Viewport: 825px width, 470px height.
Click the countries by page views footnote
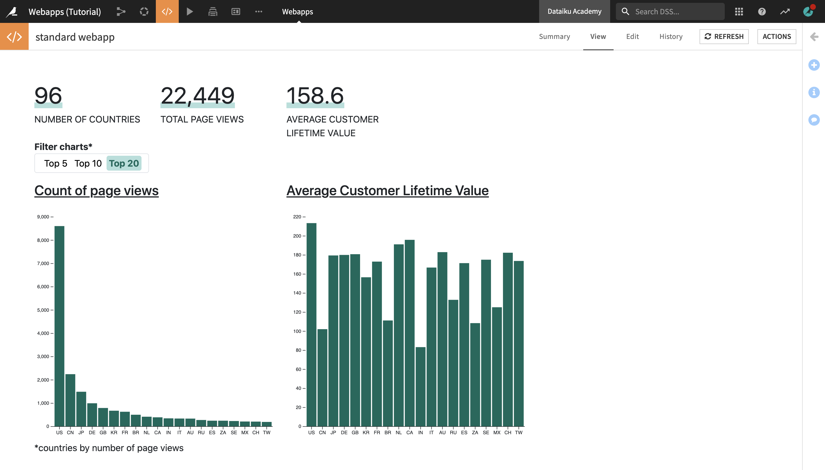point(109,448)
